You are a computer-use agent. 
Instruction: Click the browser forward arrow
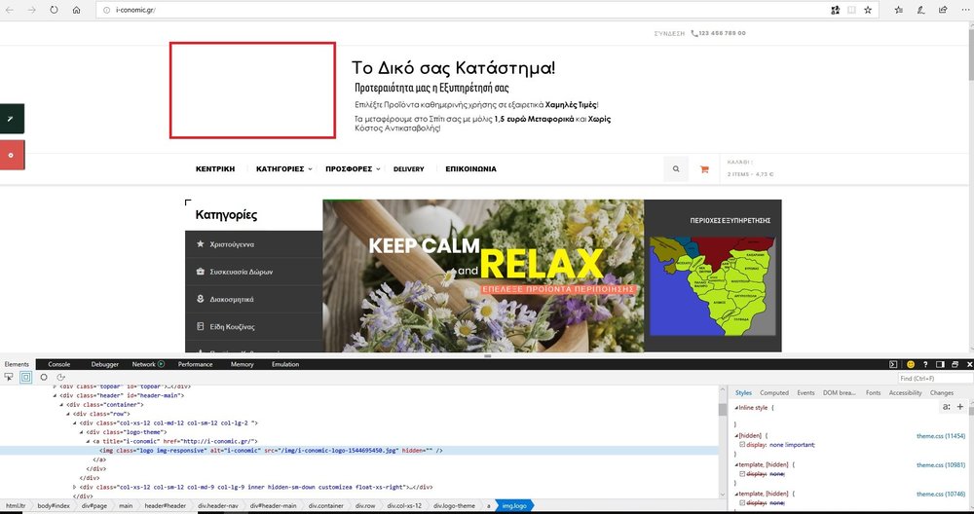32,10
